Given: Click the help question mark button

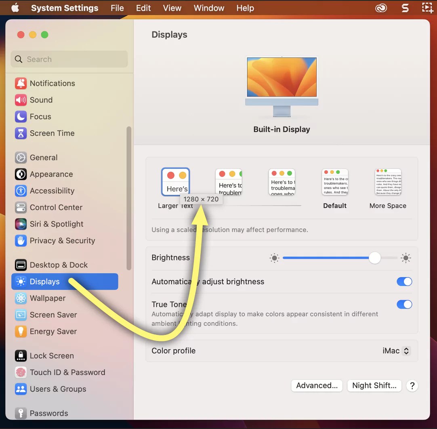Looking at the screenshot, I should pos(412,385).
